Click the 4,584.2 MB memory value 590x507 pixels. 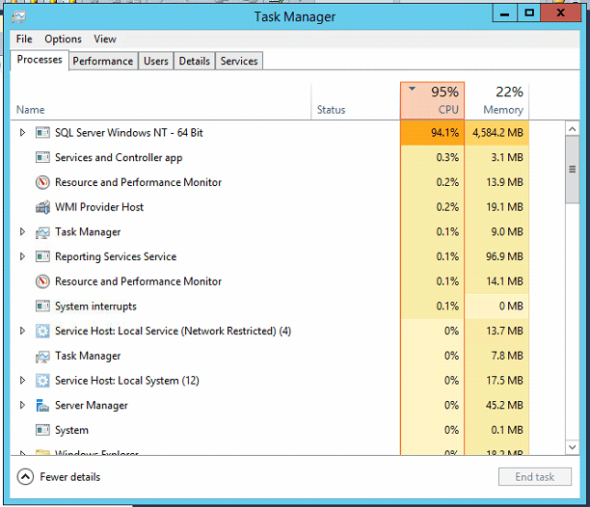tap(497, 132)
